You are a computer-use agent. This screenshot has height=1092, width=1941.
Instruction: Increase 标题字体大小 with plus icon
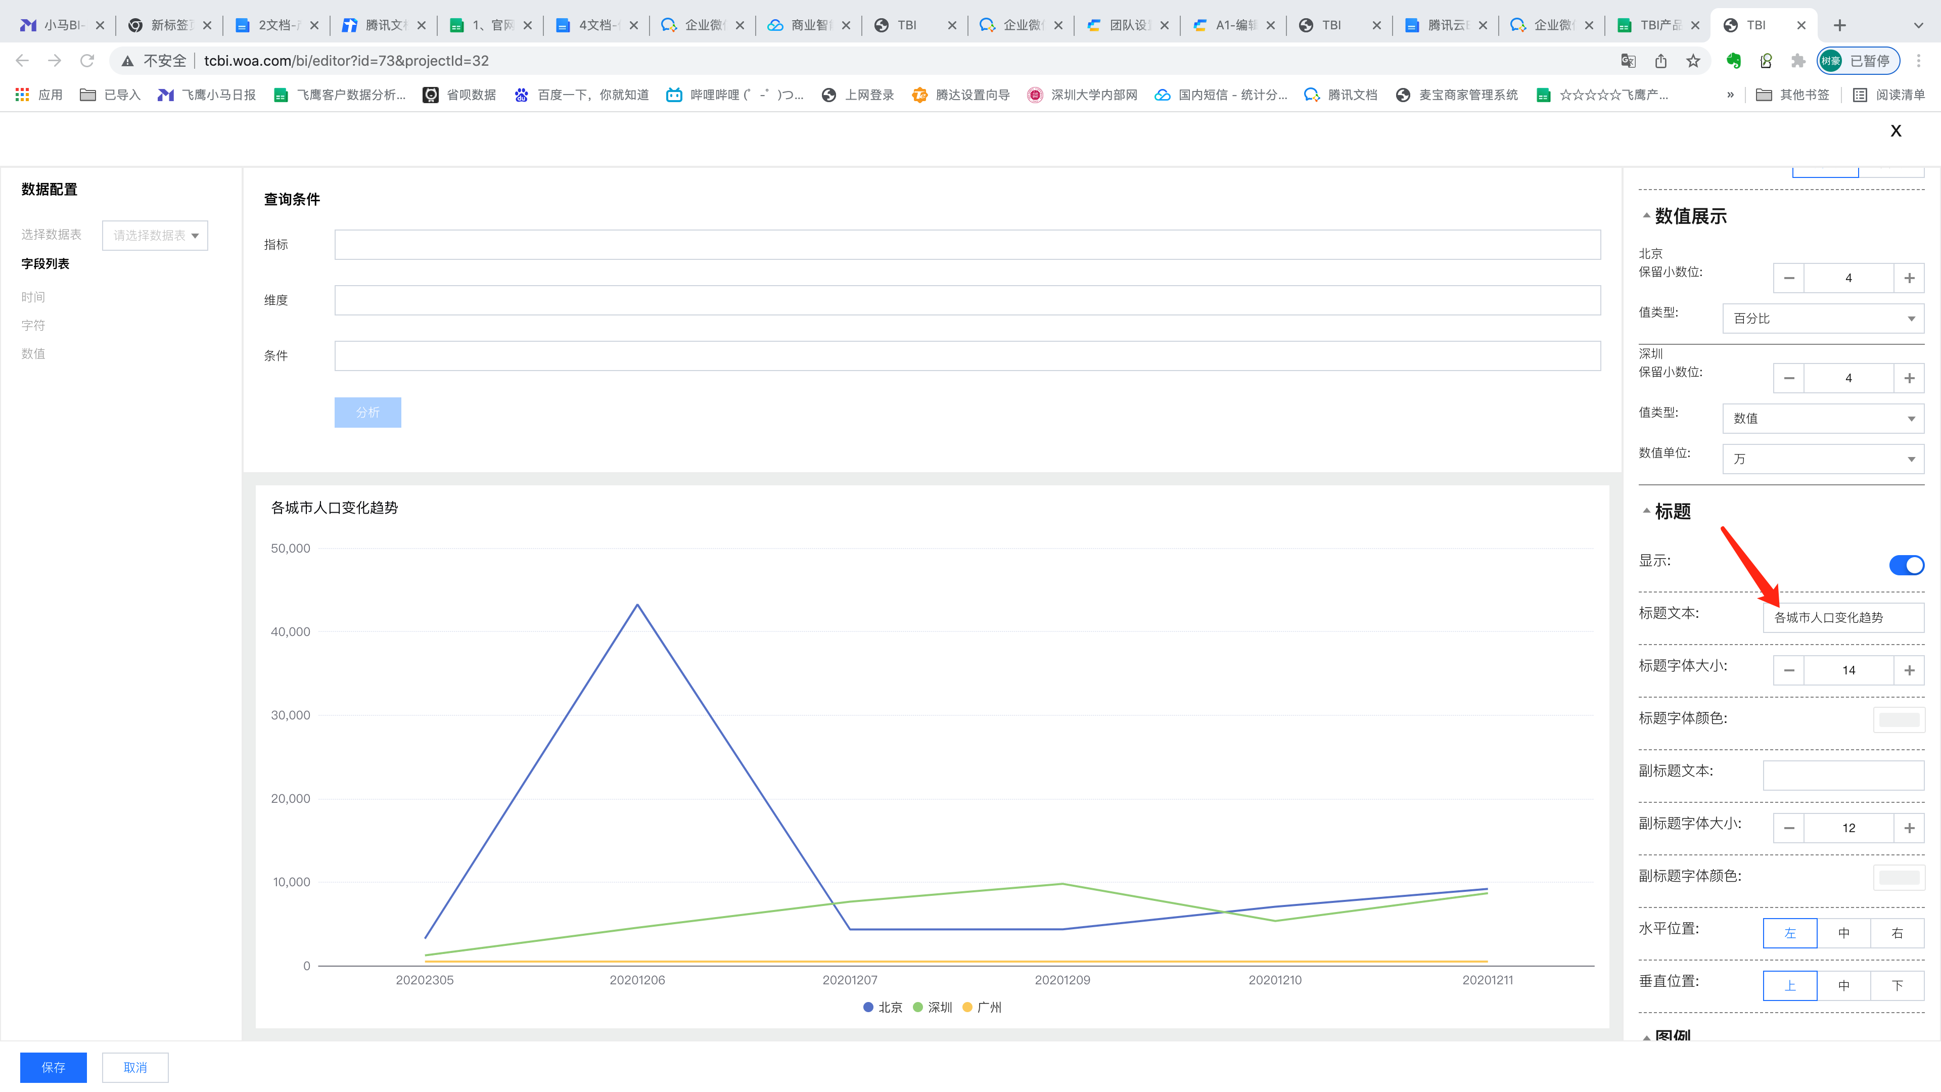[1909, 670]
